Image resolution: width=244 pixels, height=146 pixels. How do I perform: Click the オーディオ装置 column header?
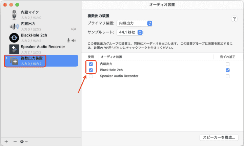point(111,56)
